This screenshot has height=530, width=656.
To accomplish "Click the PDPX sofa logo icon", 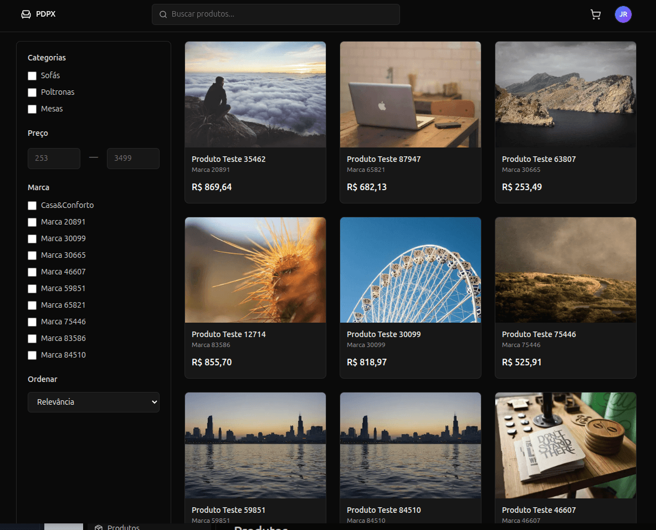I will point(25,14).
